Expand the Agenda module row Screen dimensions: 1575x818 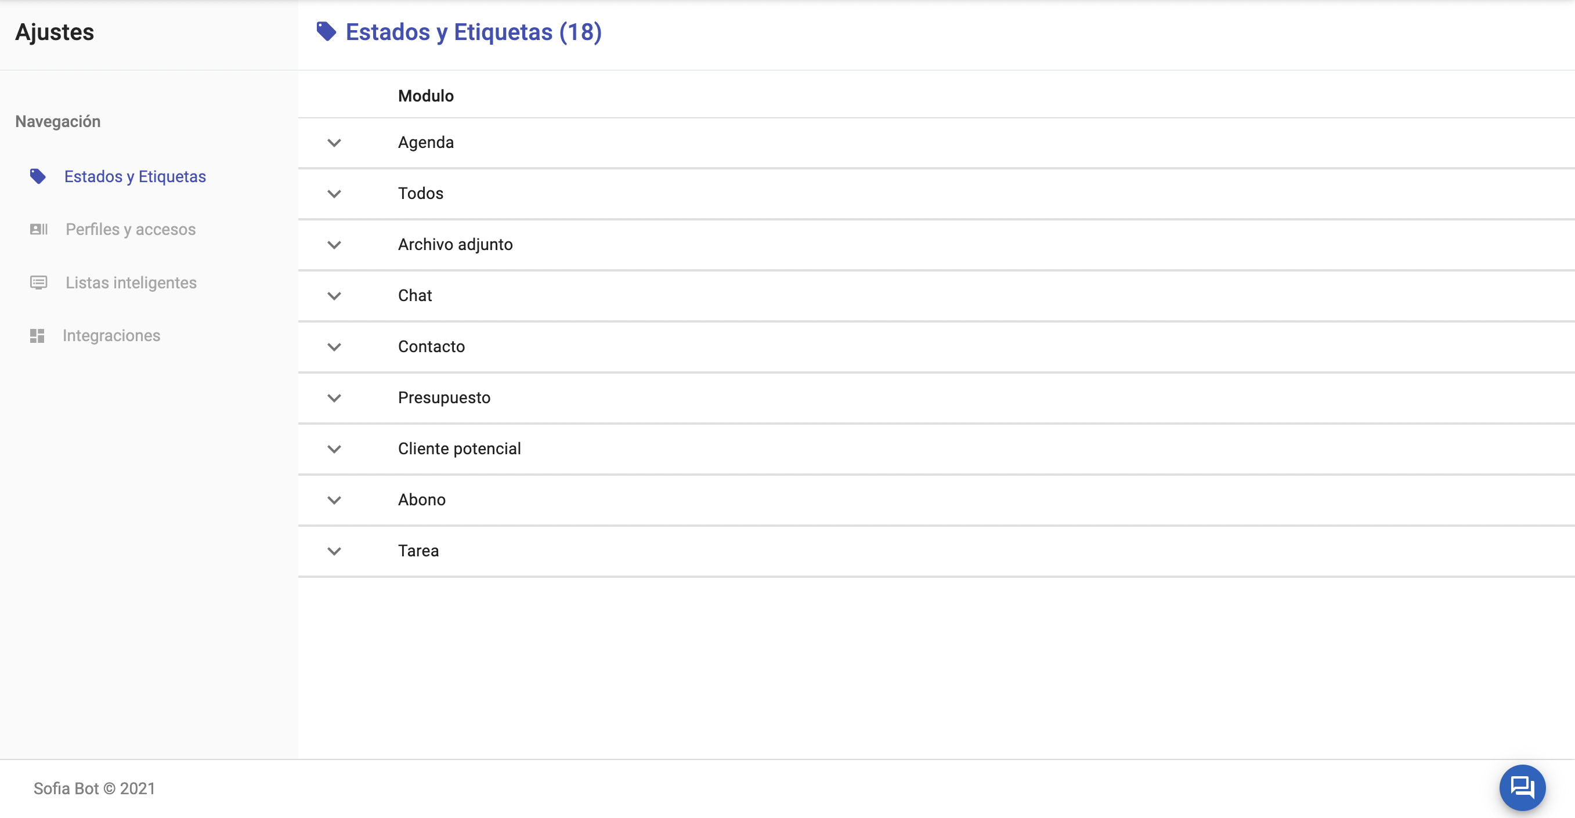pyautogui.click(x=334, y=143)
